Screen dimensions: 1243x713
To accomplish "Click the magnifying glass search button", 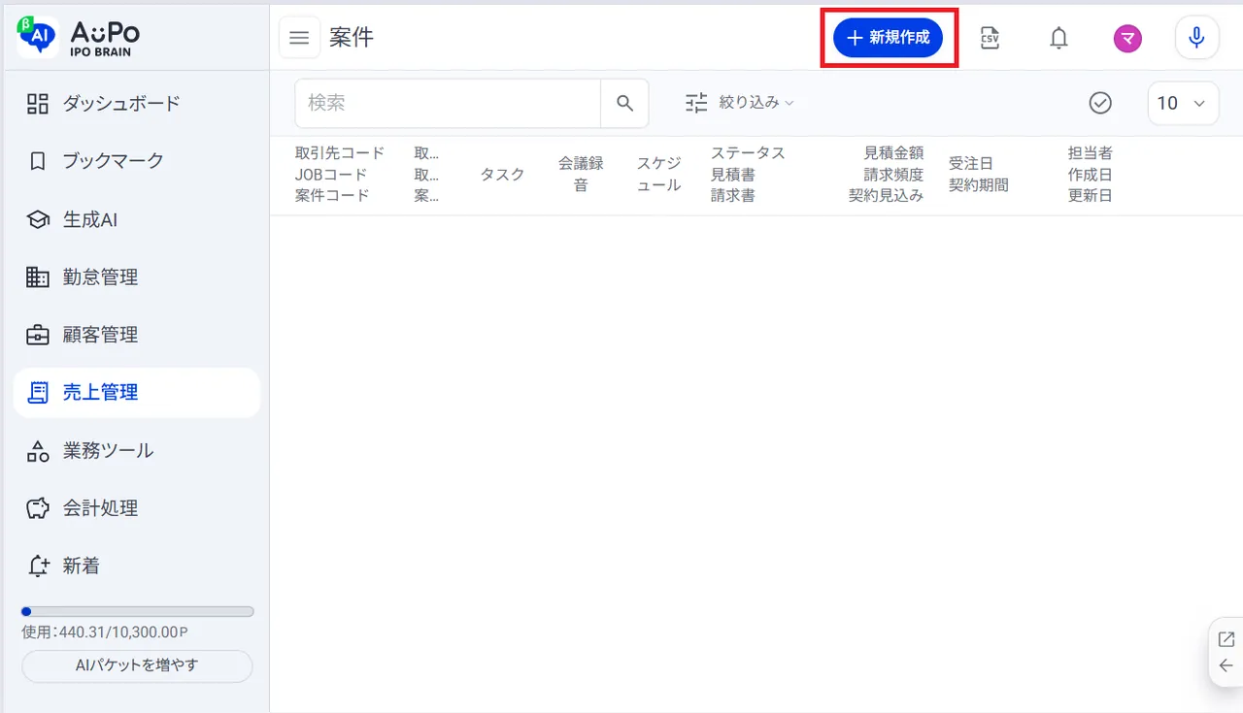I will click(624, 103).
